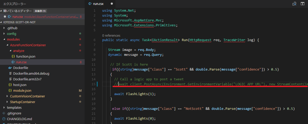Viewport: 308px width, 124px height.
Task: Click the '// If Scott is here' comment
Action: click(x=129, y=64)
